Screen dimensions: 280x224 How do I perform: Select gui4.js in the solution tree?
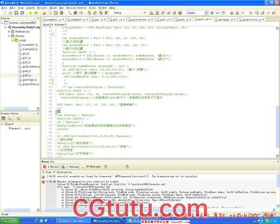pyautogui.click(x=27, y=71)
